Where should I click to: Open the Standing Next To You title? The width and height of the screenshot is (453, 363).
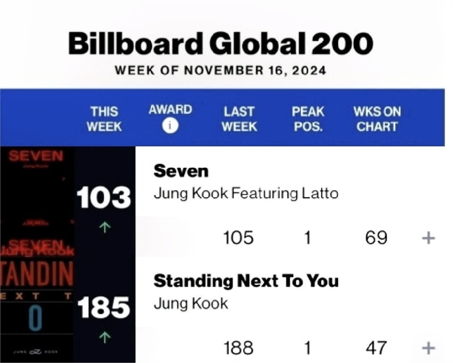coord(246,281)
